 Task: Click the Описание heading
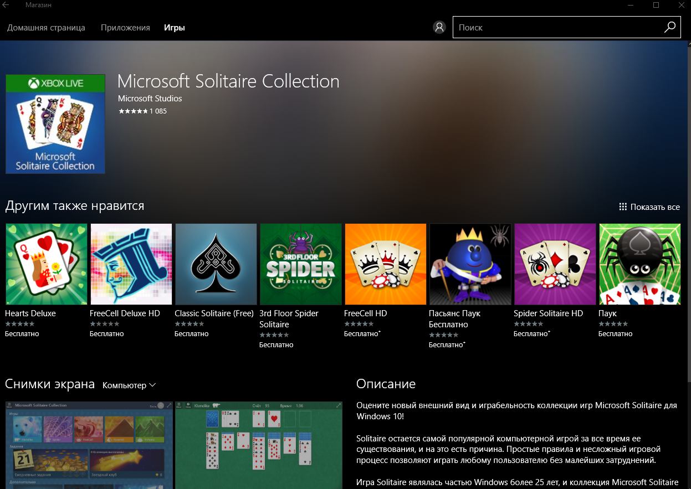(x=386, y=384)
